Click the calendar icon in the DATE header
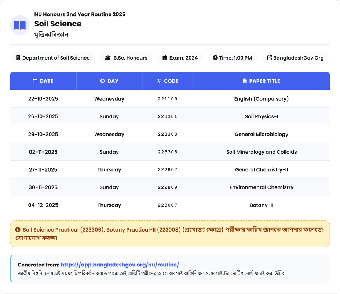This screenshot has width=340, height=294. pyautogui.click(x=35, y=81)
